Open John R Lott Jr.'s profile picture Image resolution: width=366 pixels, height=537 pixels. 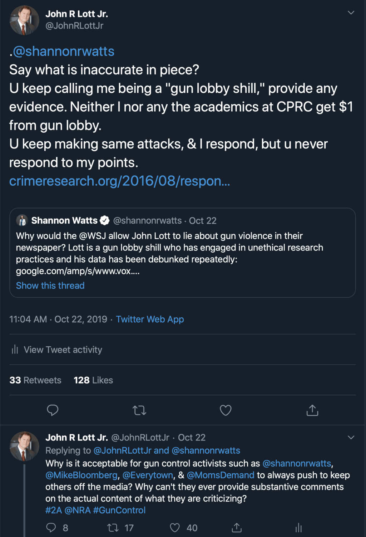24,20
